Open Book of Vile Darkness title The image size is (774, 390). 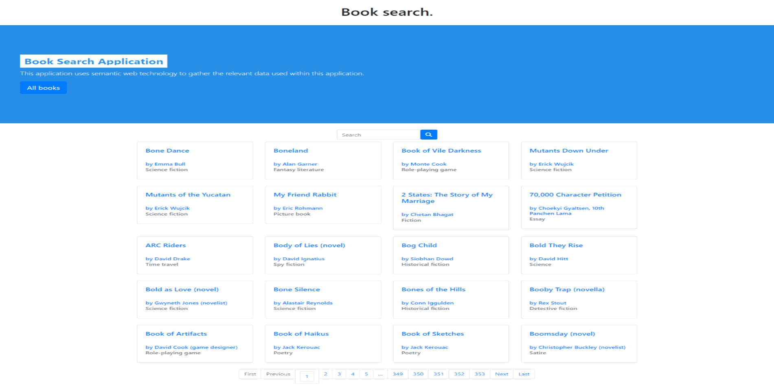click(x=441, y=150)
